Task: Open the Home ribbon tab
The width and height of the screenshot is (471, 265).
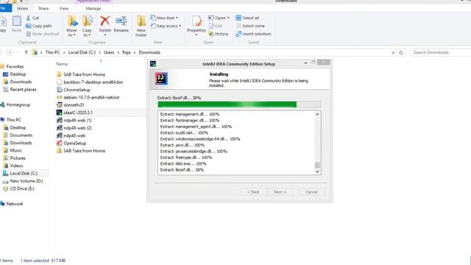Action: [23, 8]
